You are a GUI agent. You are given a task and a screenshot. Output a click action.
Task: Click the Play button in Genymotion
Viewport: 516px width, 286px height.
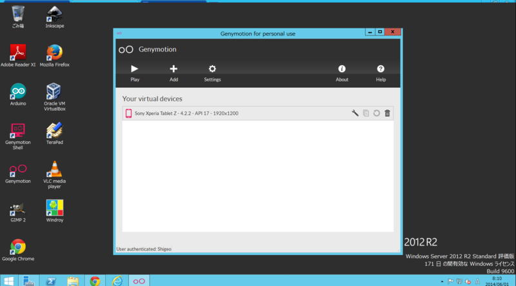[135, 73]
